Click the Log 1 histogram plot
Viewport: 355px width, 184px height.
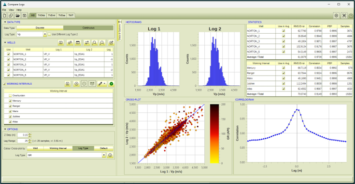click(x=158, y=59)
